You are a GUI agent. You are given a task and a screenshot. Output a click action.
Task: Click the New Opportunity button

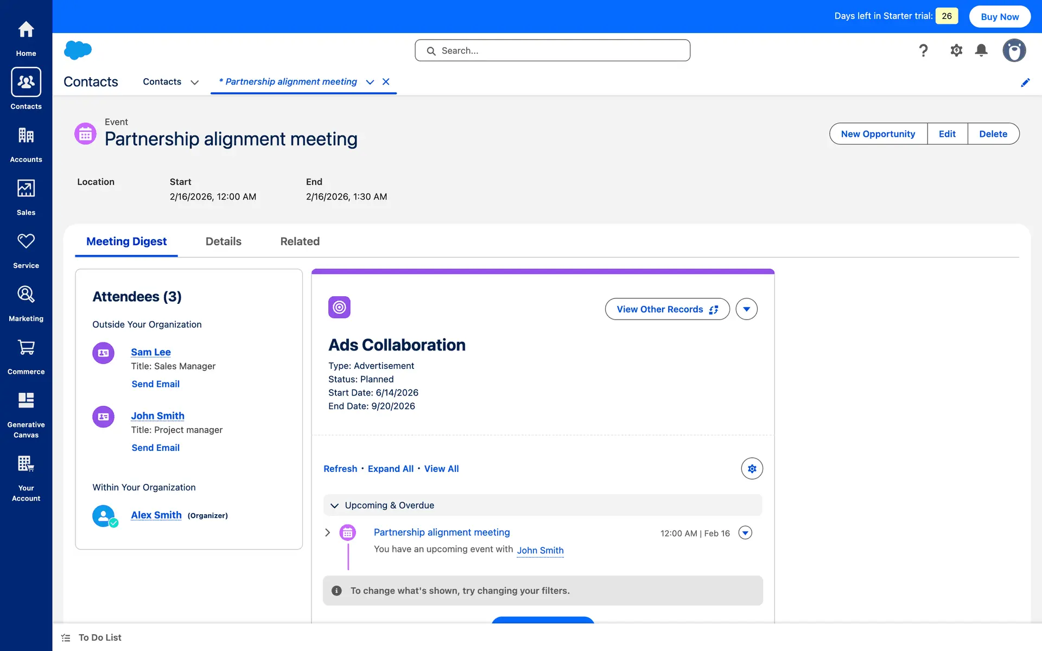coord(878,134)
